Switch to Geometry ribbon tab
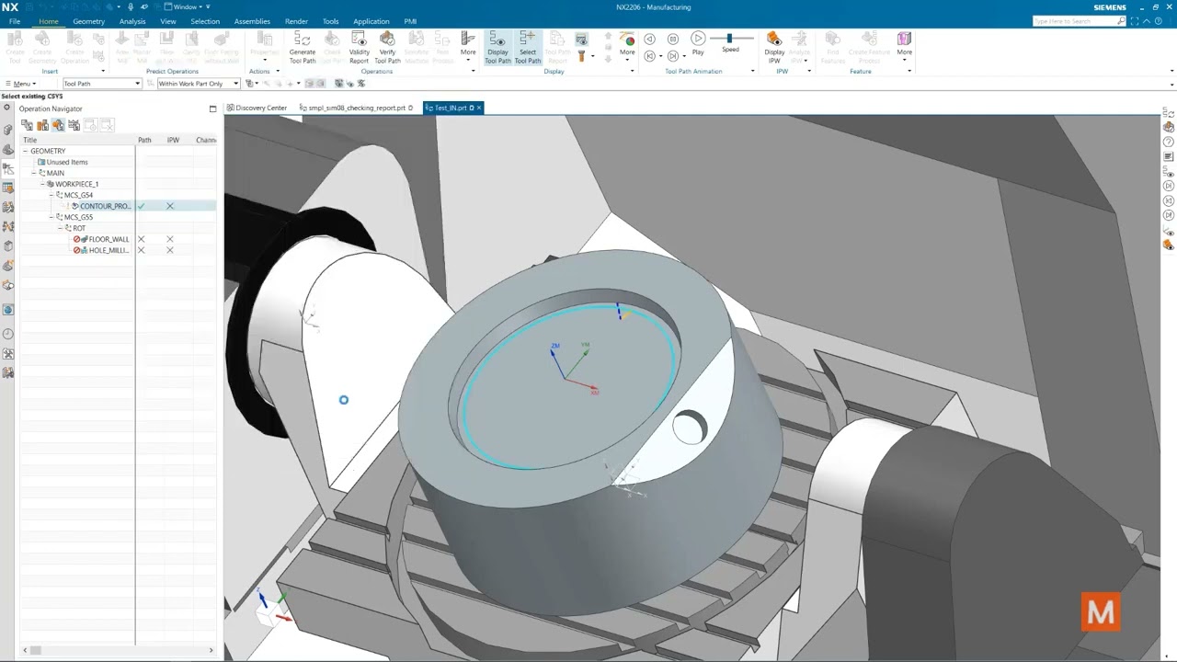This screenshot has height=662, width=1177. click(x=88, y=21)
